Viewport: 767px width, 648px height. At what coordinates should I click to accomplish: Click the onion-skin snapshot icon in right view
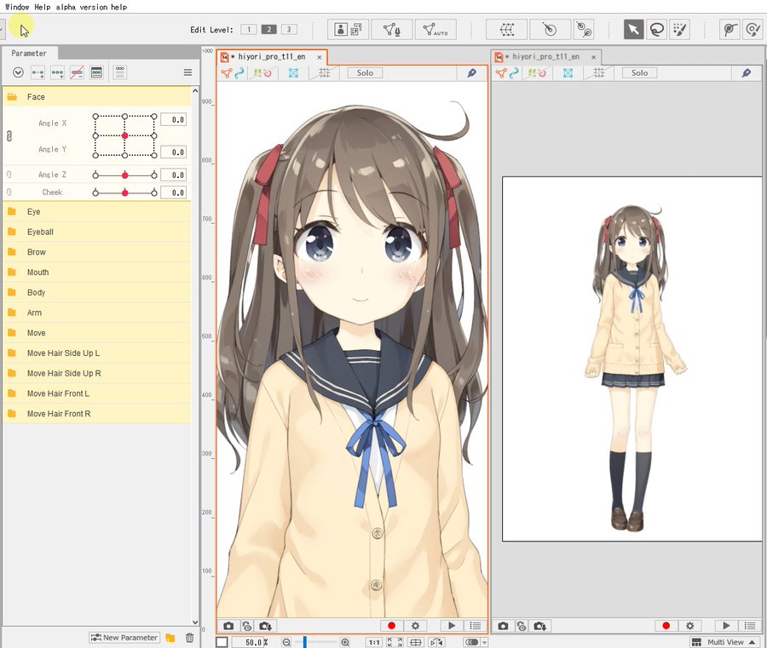522,626
